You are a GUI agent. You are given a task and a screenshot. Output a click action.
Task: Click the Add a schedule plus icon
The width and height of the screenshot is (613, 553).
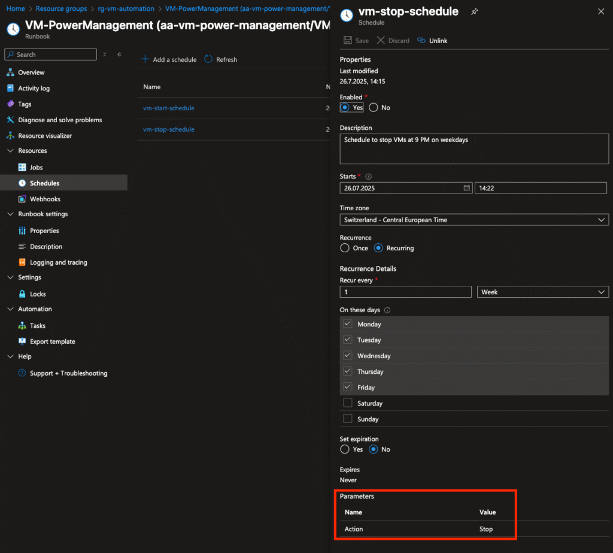pos(145,59)
